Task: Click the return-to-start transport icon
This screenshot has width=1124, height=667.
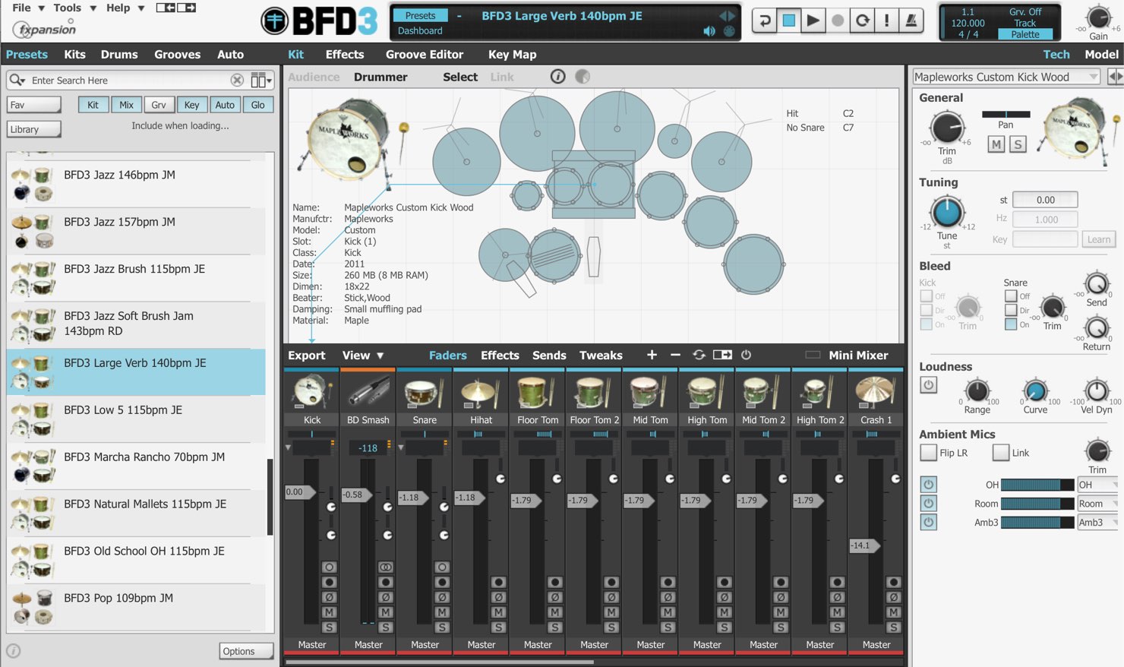Action: click(x=764, y=21)
